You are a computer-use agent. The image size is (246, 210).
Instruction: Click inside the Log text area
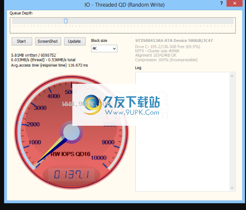click(x=183, y=132)
